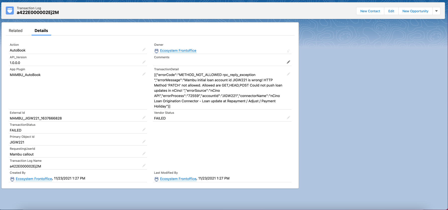Click the AutoBook action value
448x210 pixels.
18,50
